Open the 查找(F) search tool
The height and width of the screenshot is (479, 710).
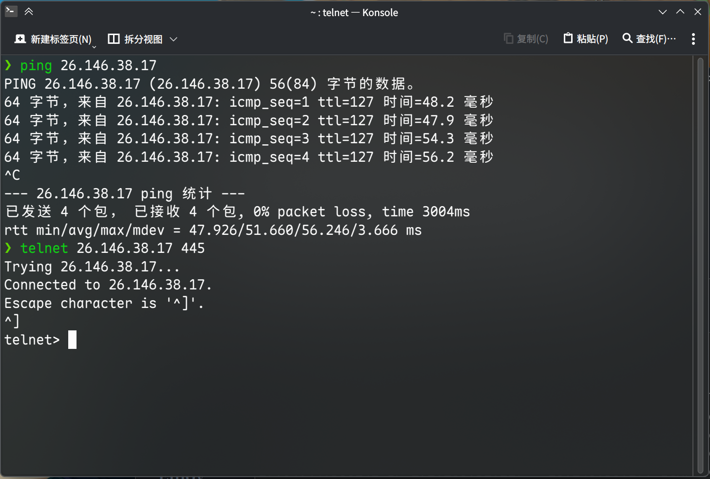point(649,38)
